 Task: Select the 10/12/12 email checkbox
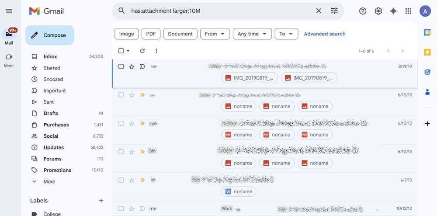pos(121,209)
